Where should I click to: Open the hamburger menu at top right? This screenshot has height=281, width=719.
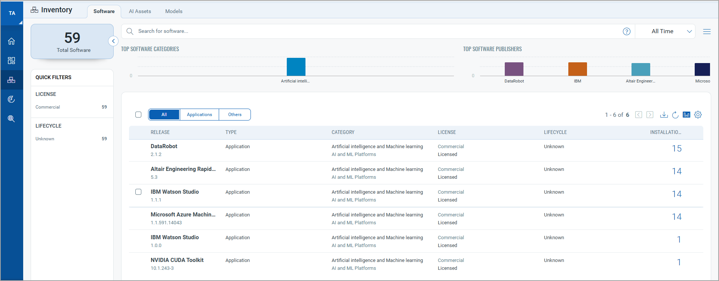pos(707,31)
